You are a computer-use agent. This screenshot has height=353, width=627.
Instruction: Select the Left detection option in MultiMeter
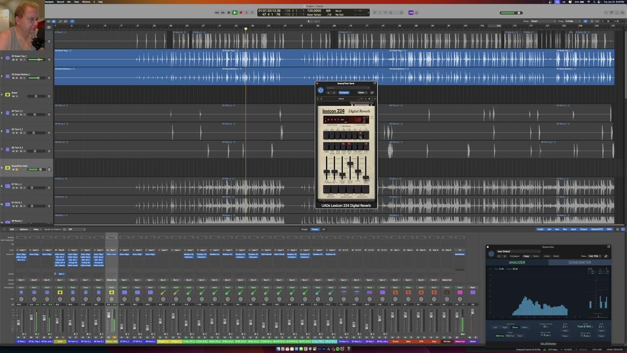495,327
